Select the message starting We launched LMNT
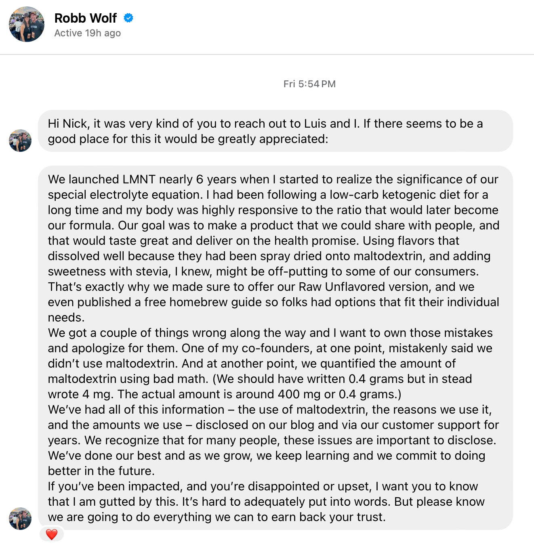The height and width of the screenshot is (555, 534). pyautogui.click(x=274, y=179)
